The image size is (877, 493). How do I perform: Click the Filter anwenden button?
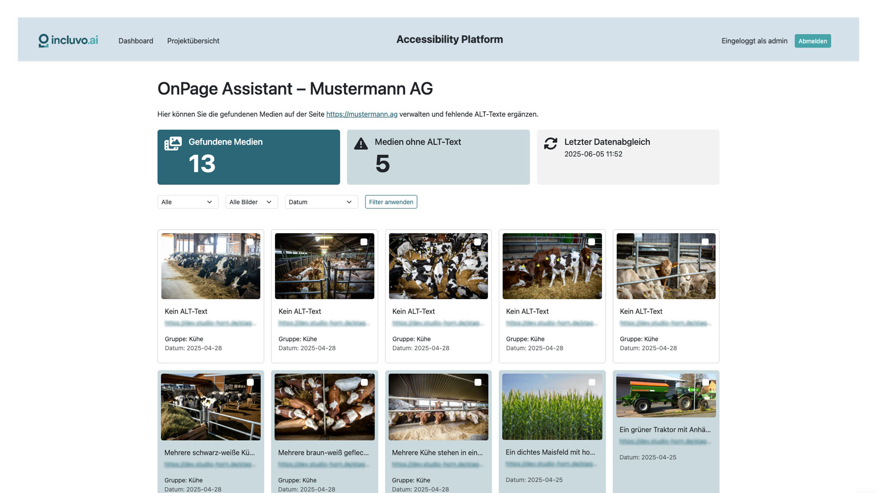[x=391, y=202]
